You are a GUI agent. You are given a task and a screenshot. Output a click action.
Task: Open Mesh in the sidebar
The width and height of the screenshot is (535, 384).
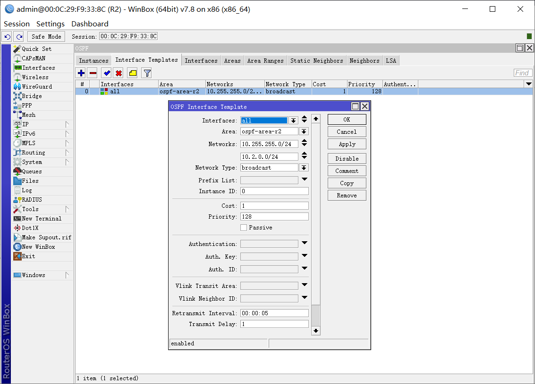[42, 114]
